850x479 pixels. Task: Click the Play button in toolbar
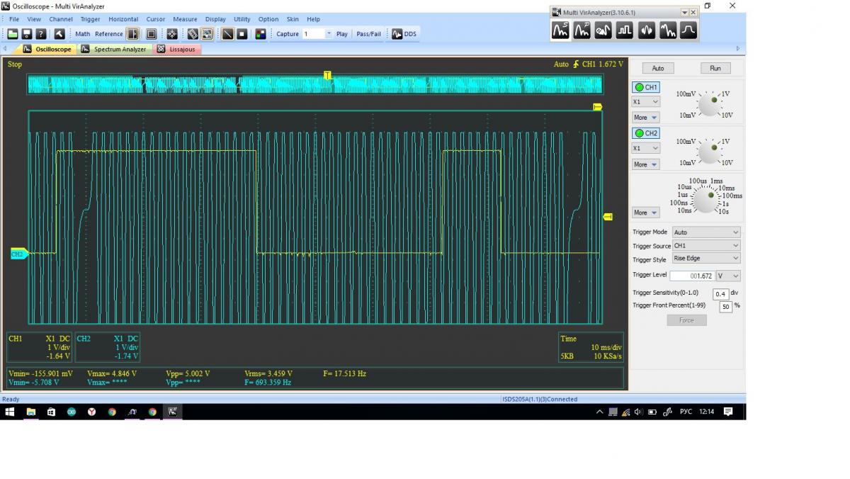(342, 33)
